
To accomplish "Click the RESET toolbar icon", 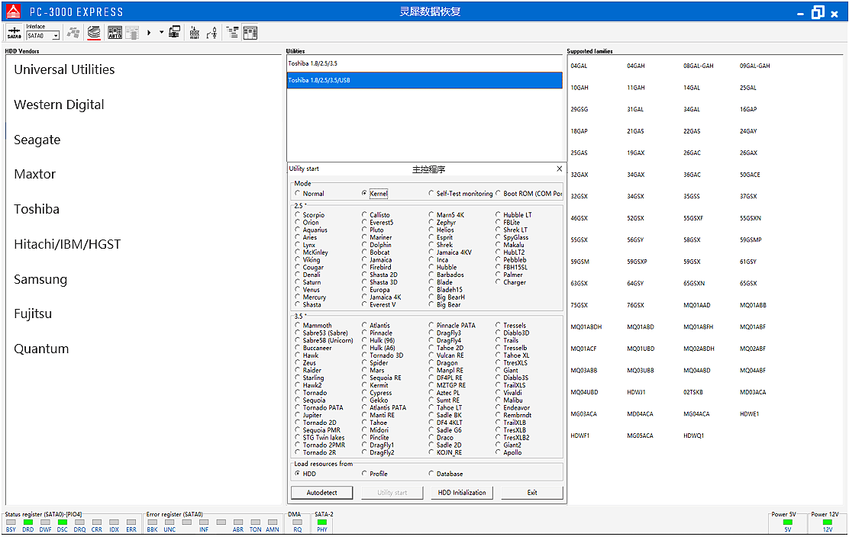I will pos(195,33).
